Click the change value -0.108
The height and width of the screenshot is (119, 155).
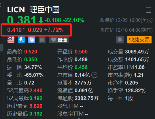(53, 20)
